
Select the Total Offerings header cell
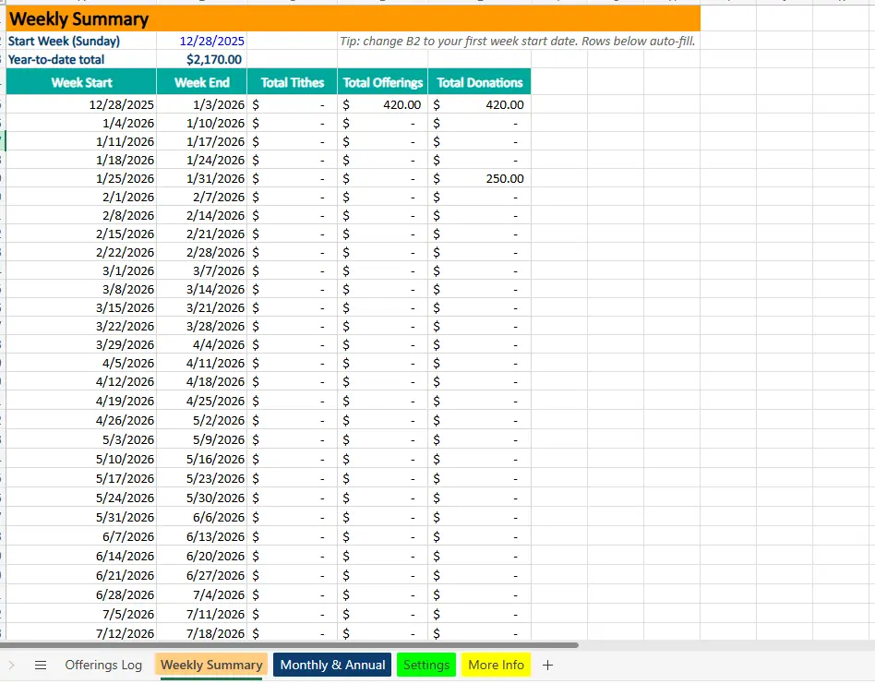pyautogui.click(x=382, y=82)
